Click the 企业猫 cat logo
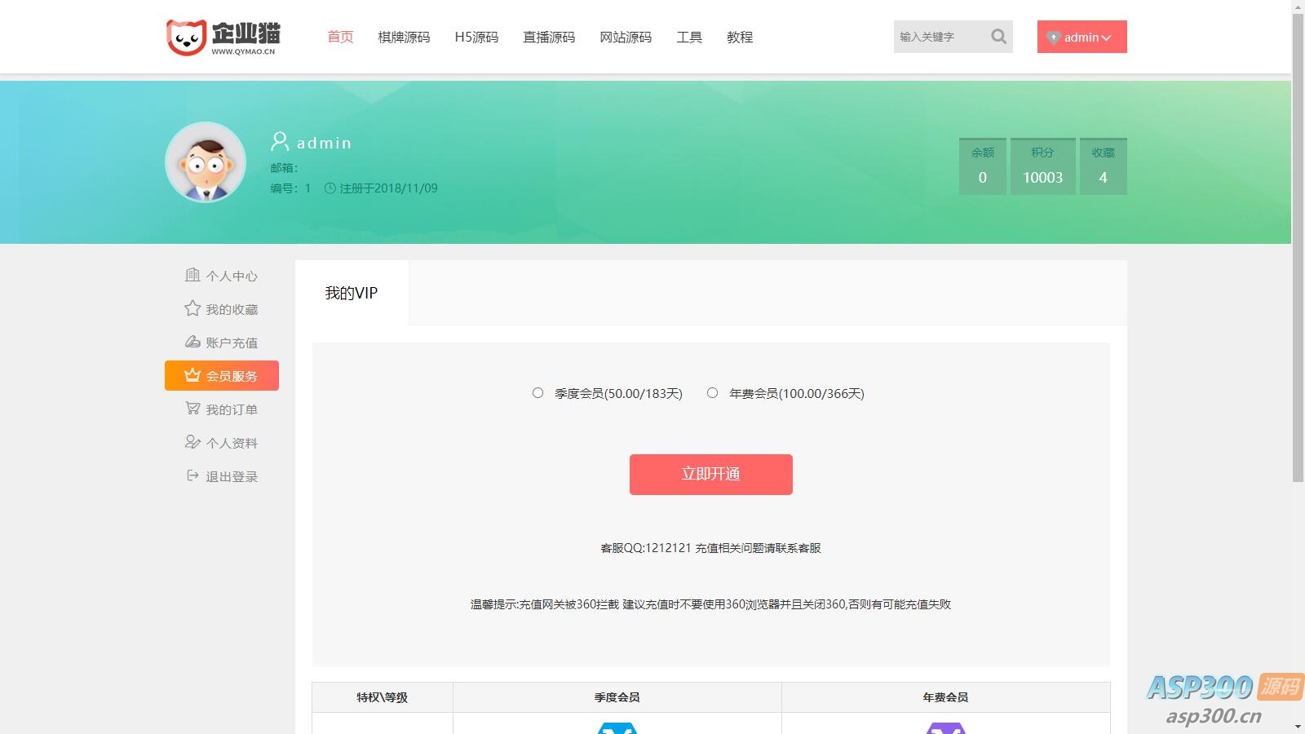This screenshot has height=734, width=1305. tap(223, 38)
